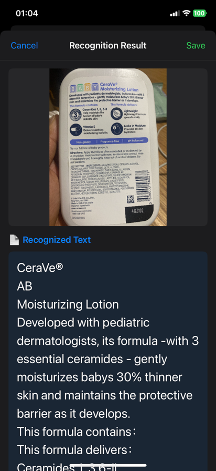Tap the BABY logo in the photo

click(x=84, y=88)
